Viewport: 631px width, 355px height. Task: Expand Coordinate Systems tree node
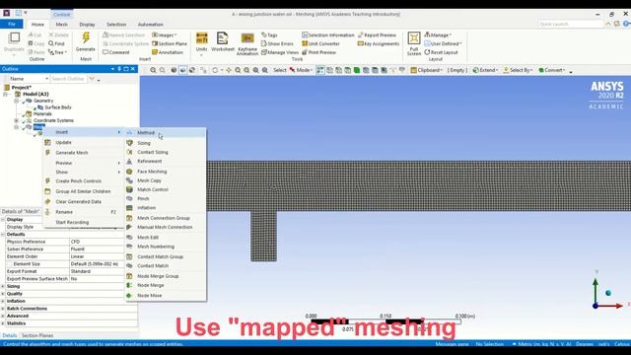point(17,120)
